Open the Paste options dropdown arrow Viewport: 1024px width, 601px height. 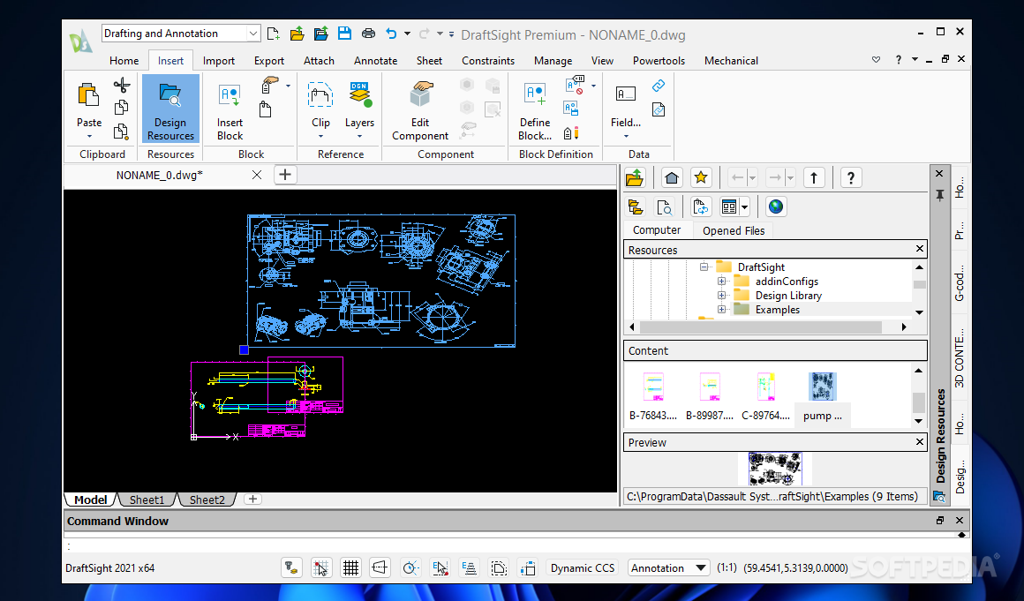89,137
